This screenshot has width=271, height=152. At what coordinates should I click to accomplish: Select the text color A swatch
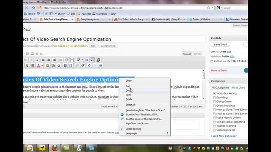click(39, 65)
